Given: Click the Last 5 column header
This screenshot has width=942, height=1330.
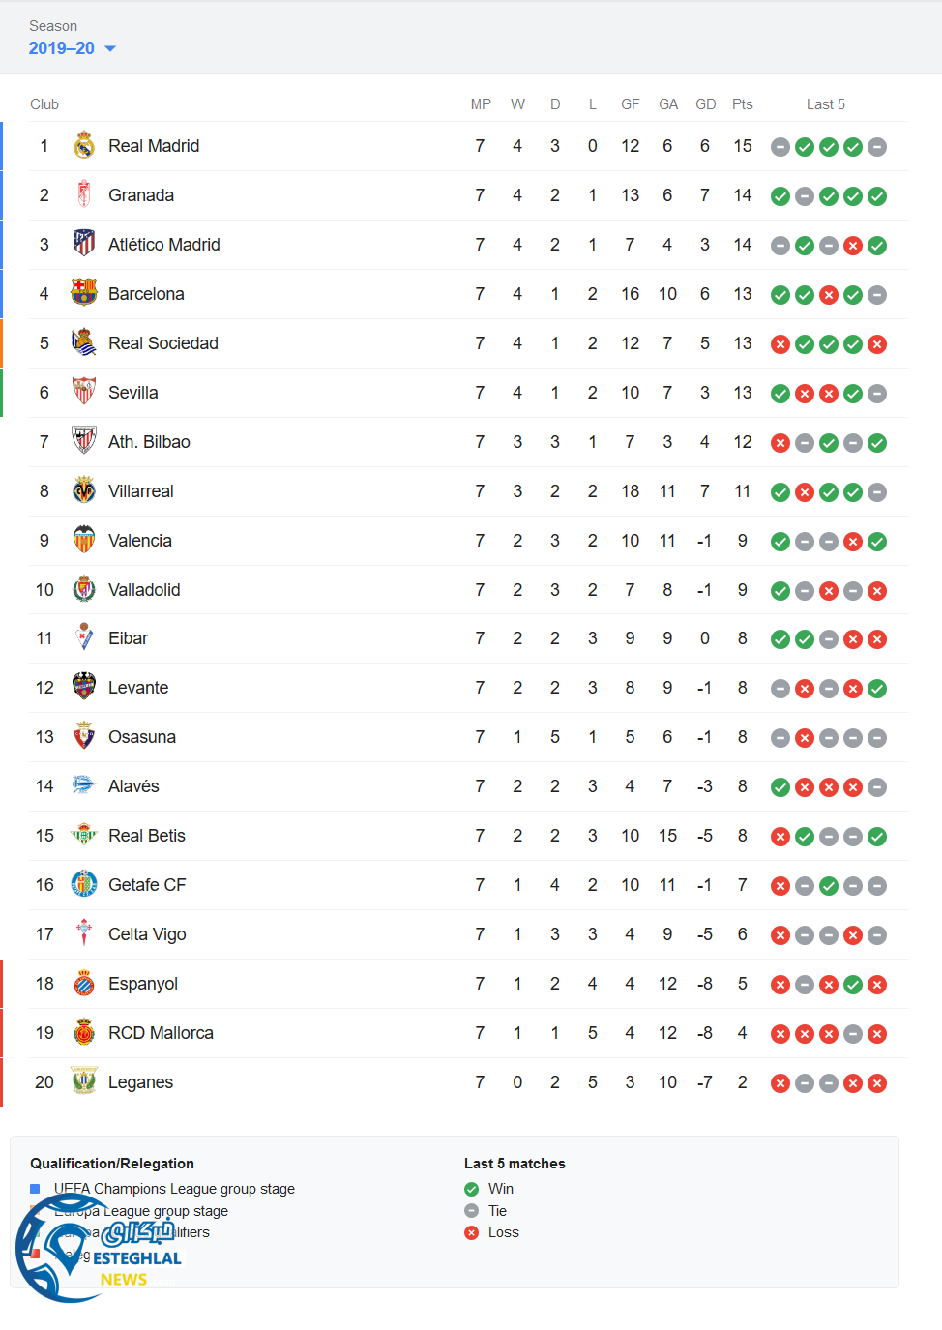Looking at the screenshot, I should 826,104.
